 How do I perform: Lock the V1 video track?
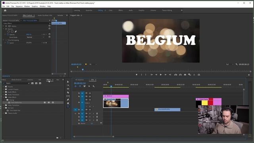coord(79,110)
